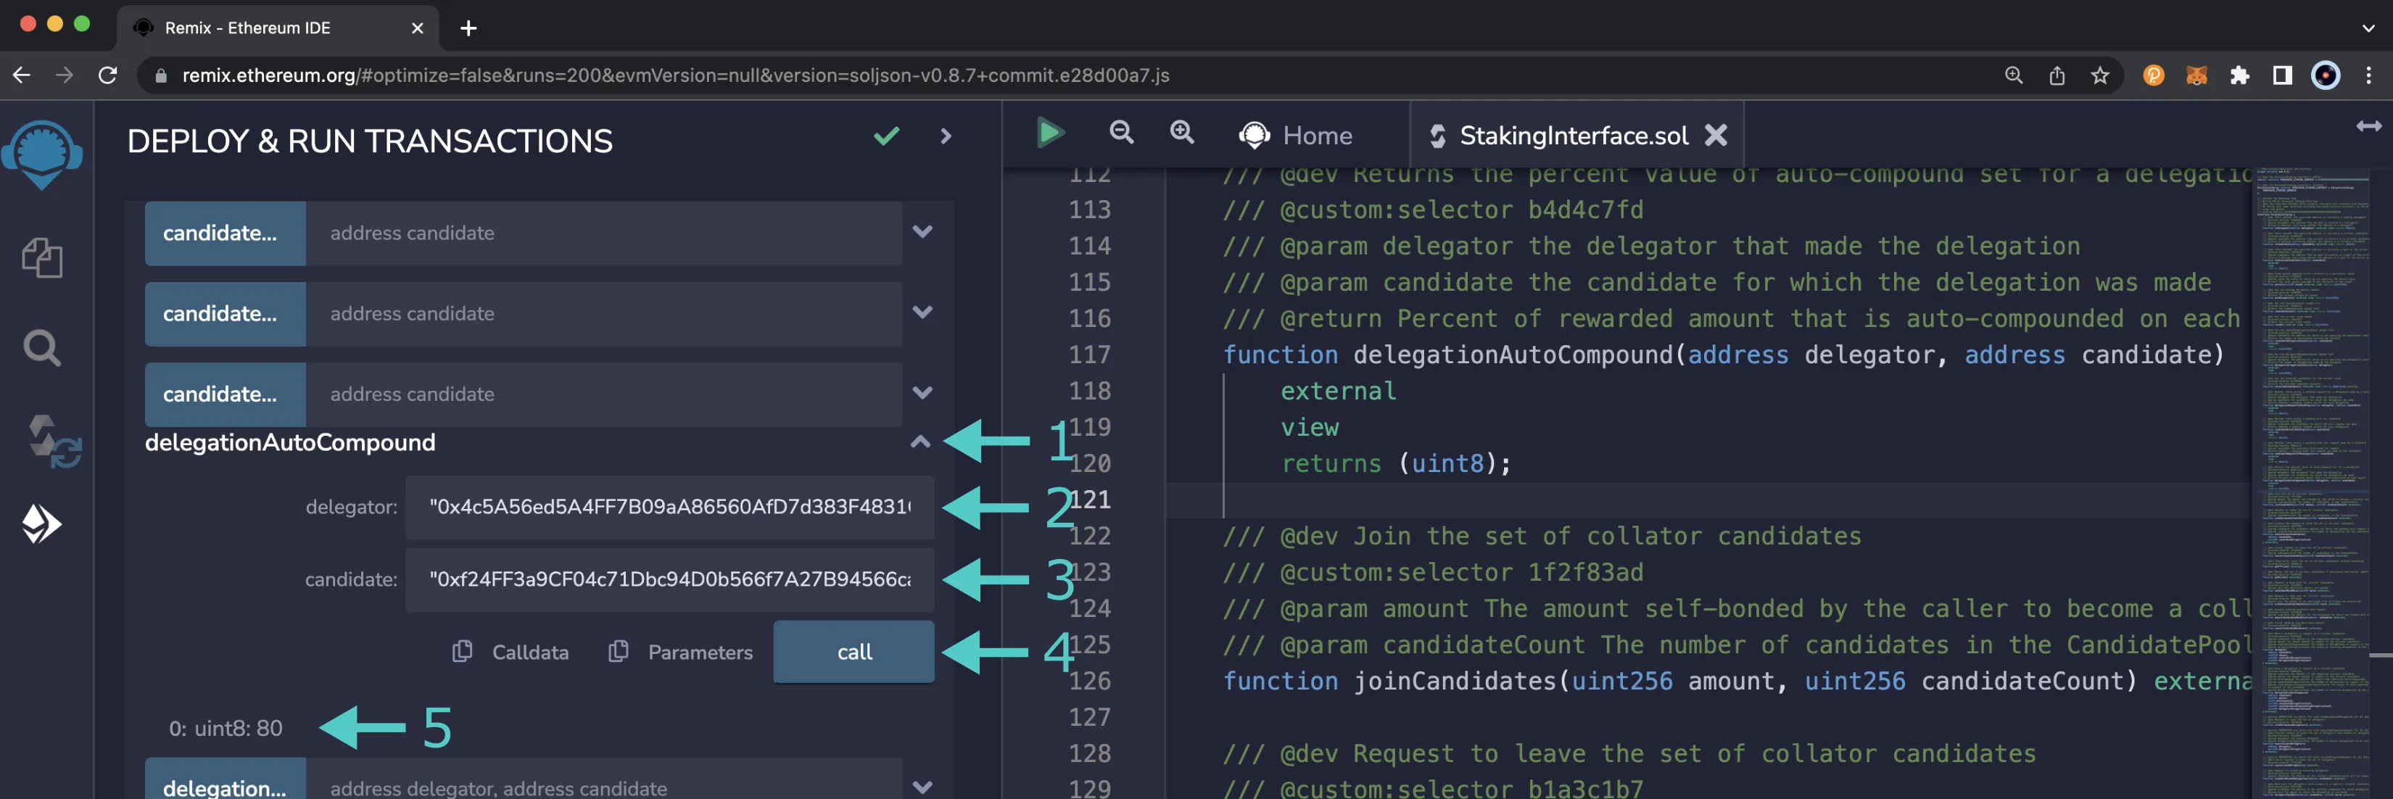Open browser zoom magnifier icon

pyautogui.click(x=2013, y=75)
